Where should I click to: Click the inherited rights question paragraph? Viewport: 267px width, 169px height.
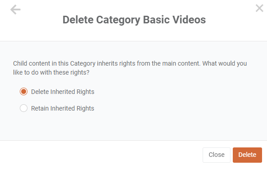point(130,68)
